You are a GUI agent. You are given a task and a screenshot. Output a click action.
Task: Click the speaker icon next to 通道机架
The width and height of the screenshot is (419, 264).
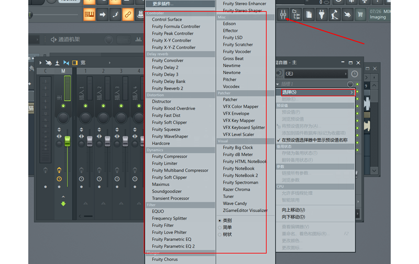click(53, 39)
